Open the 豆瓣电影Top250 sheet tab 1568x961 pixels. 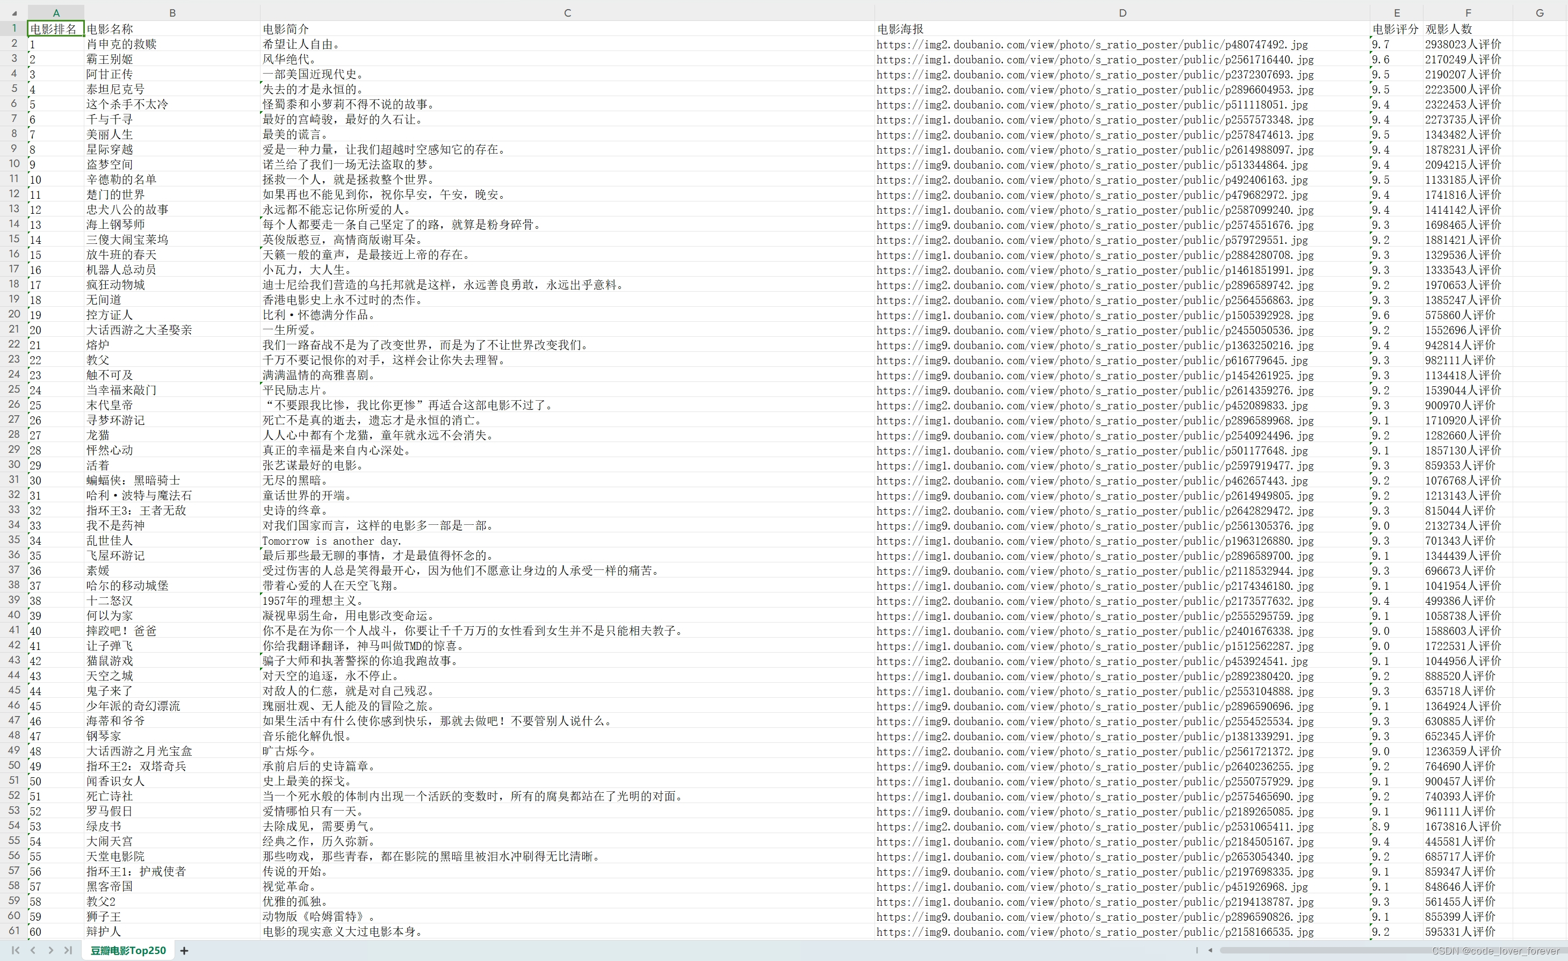click(x=128, y=950)
